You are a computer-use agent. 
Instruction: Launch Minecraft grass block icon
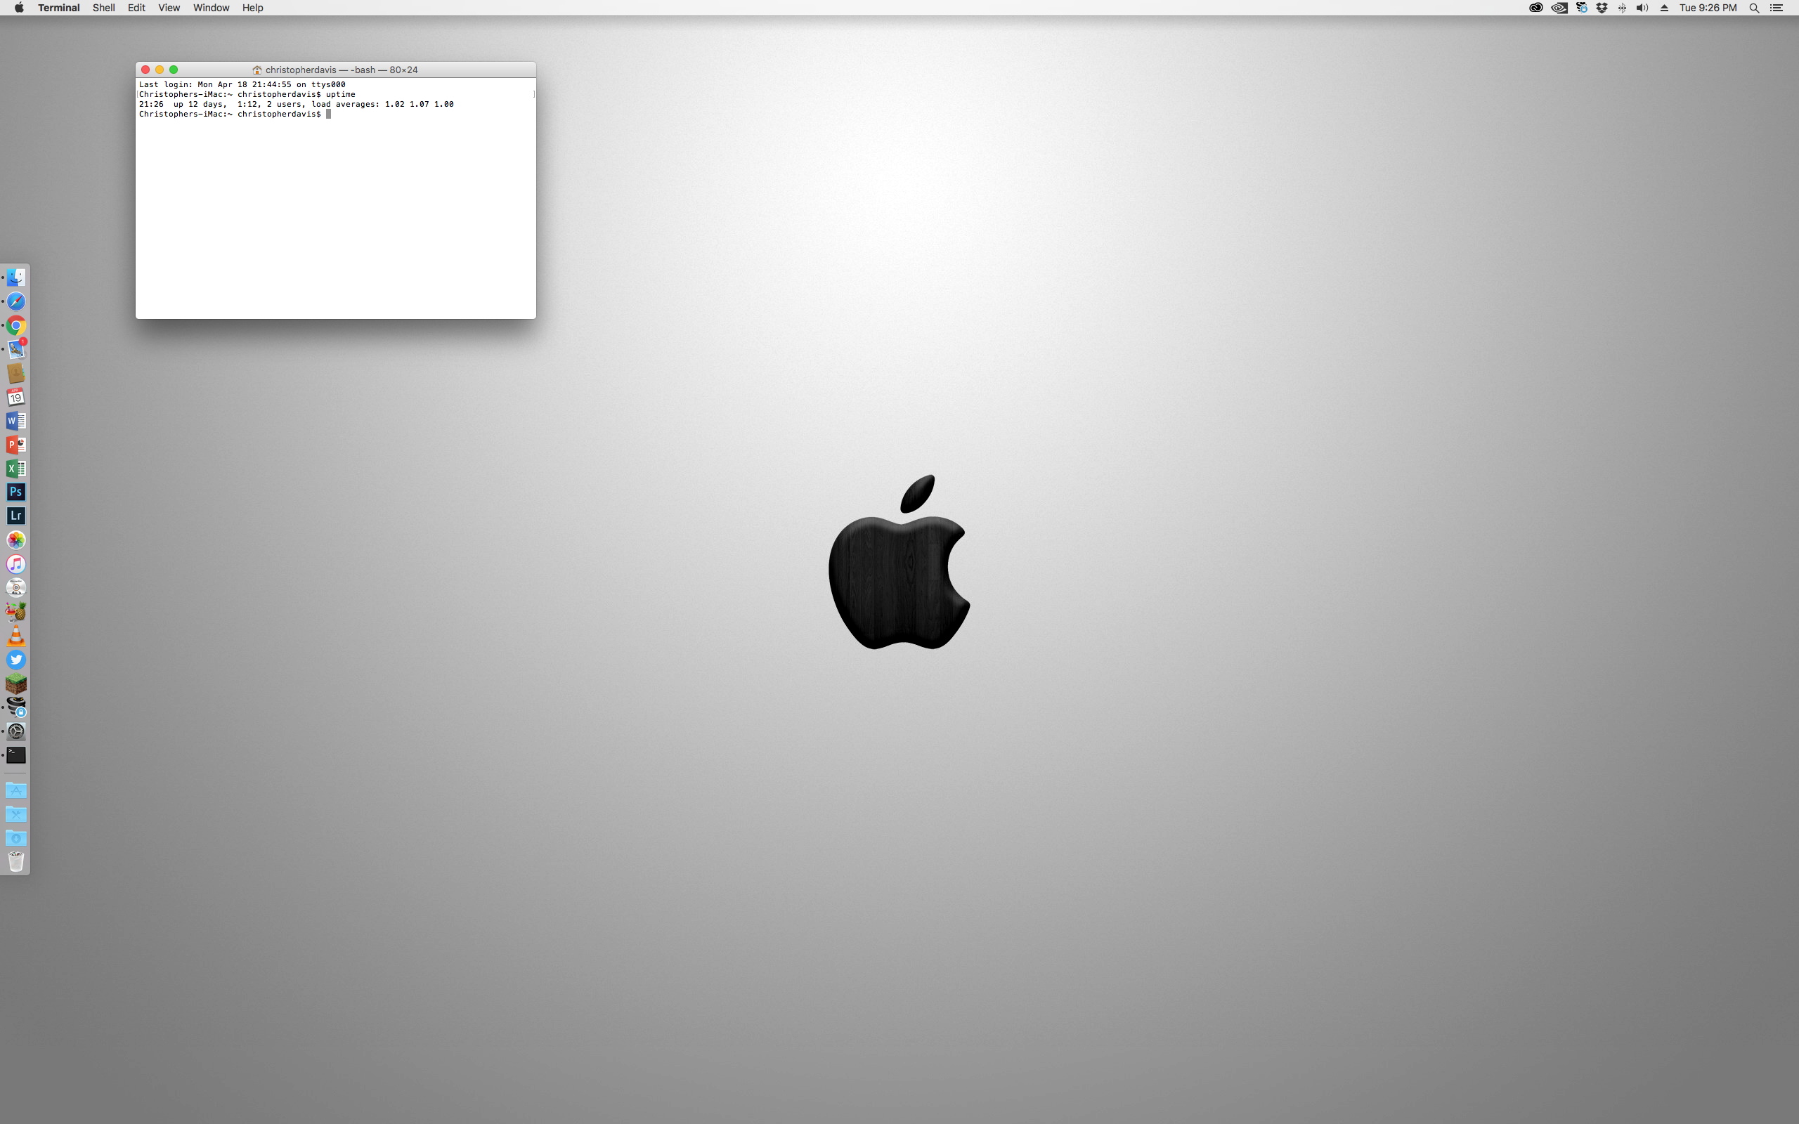point(15,683)
